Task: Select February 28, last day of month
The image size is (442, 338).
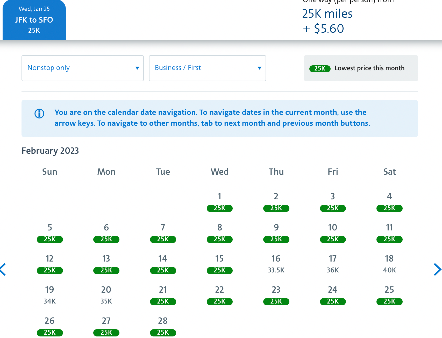Action: tap(163, 326)
